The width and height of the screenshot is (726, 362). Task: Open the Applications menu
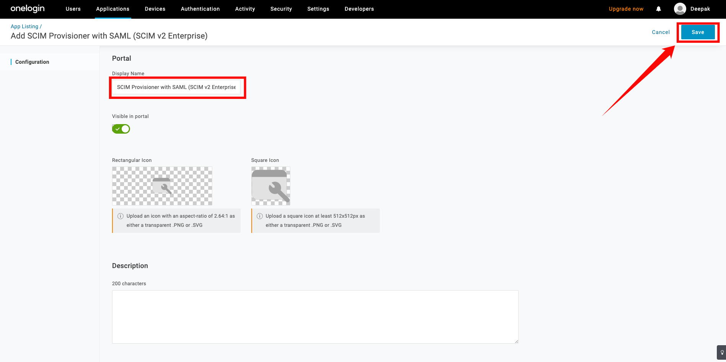pos(113,9)
